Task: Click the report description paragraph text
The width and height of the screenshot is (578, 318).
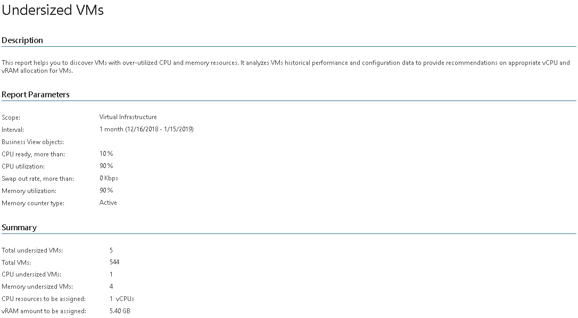Action: coord(286,66)
